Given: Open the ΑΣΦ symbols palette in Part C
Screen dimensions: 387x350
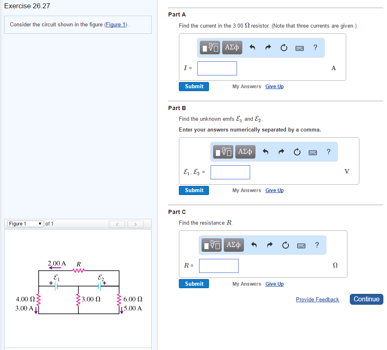Looking at the screenshot, I should [x=233, y=245].
